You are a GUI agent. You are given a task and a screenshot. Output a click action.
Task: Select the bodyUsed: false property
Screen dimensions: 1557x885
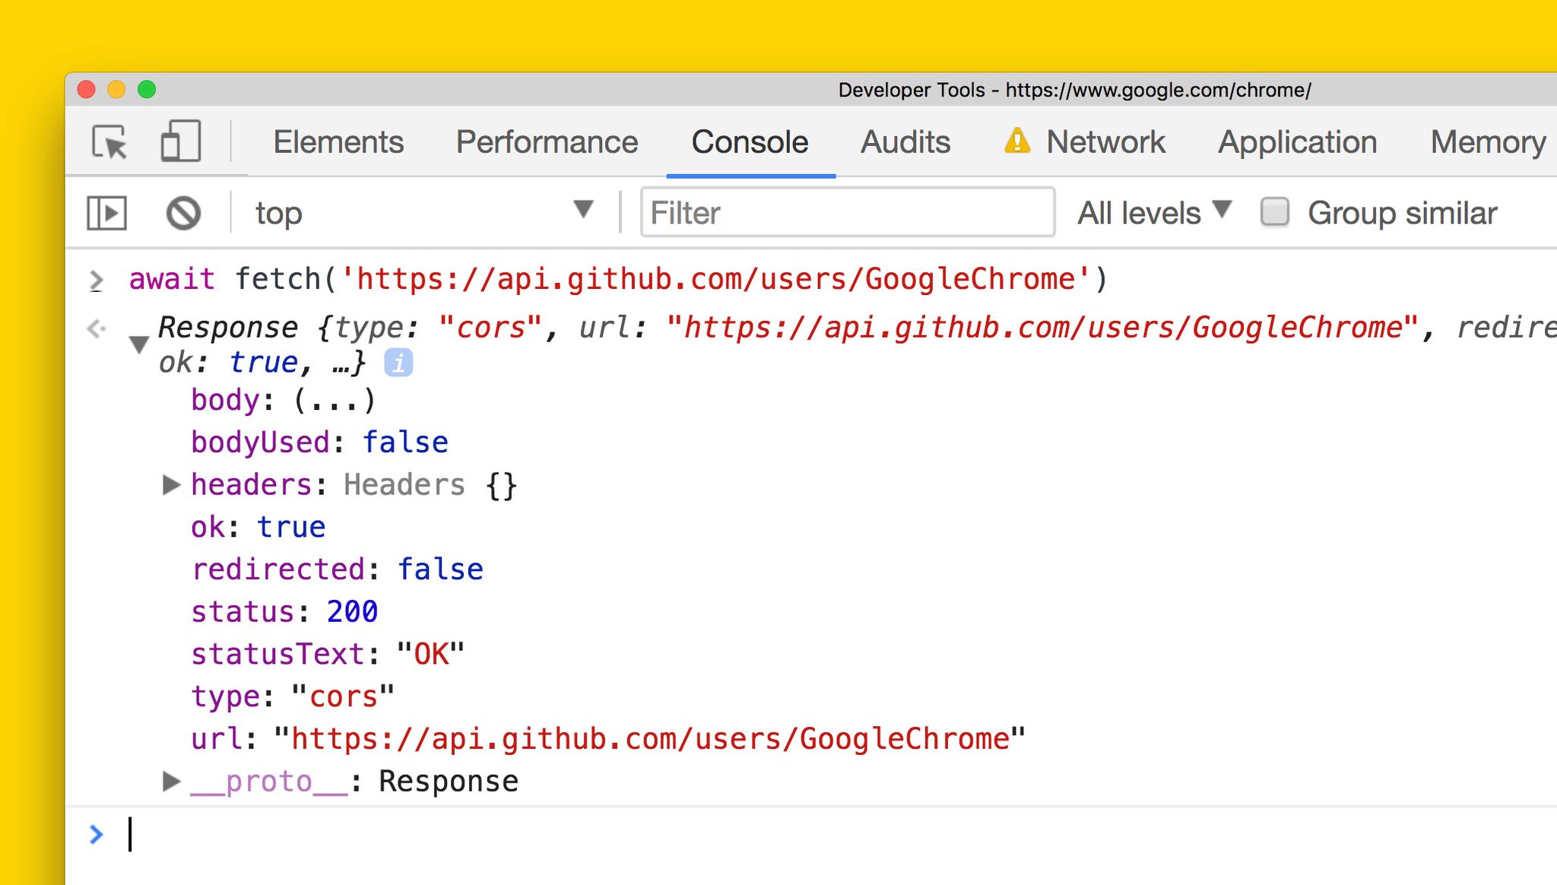click(319, 442)
